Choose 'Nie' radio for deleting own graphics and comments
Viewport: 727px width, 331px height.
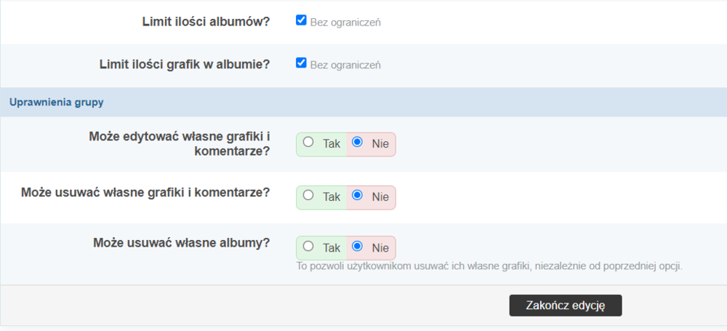[357, 195]
